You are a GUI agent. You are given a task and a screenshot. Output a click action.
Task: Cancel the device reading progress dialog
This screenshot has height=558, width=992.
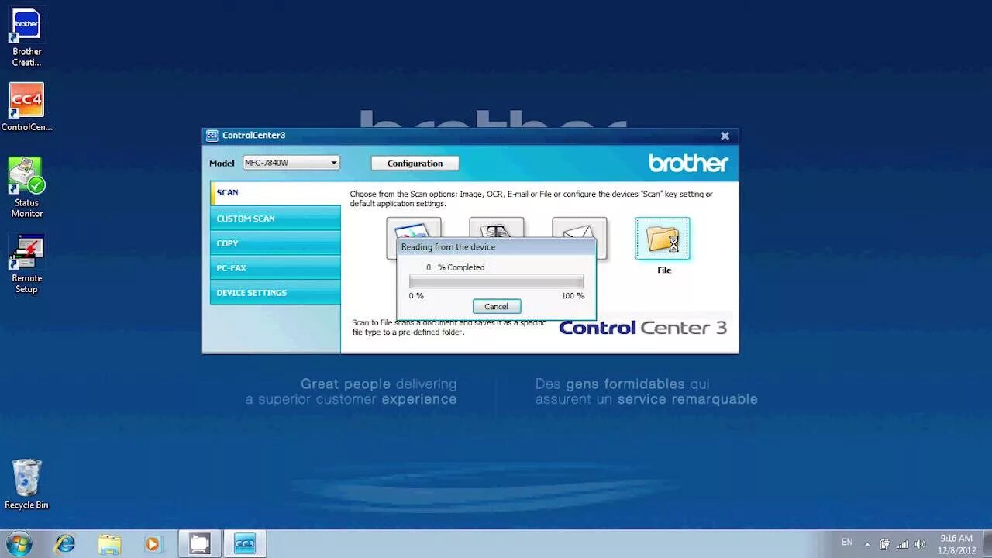496,306
